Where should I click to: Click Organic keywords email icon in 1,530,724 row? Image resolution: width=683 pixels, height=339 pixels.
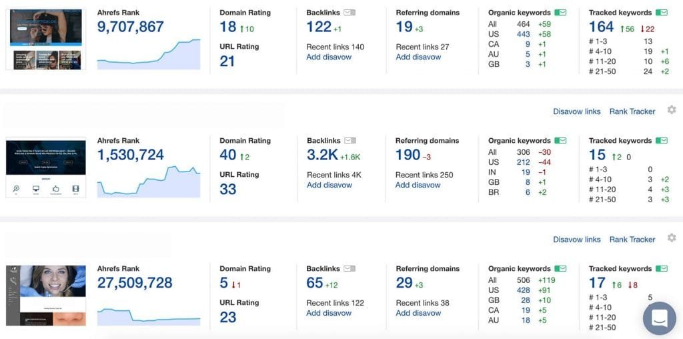[x=560, y=141]
